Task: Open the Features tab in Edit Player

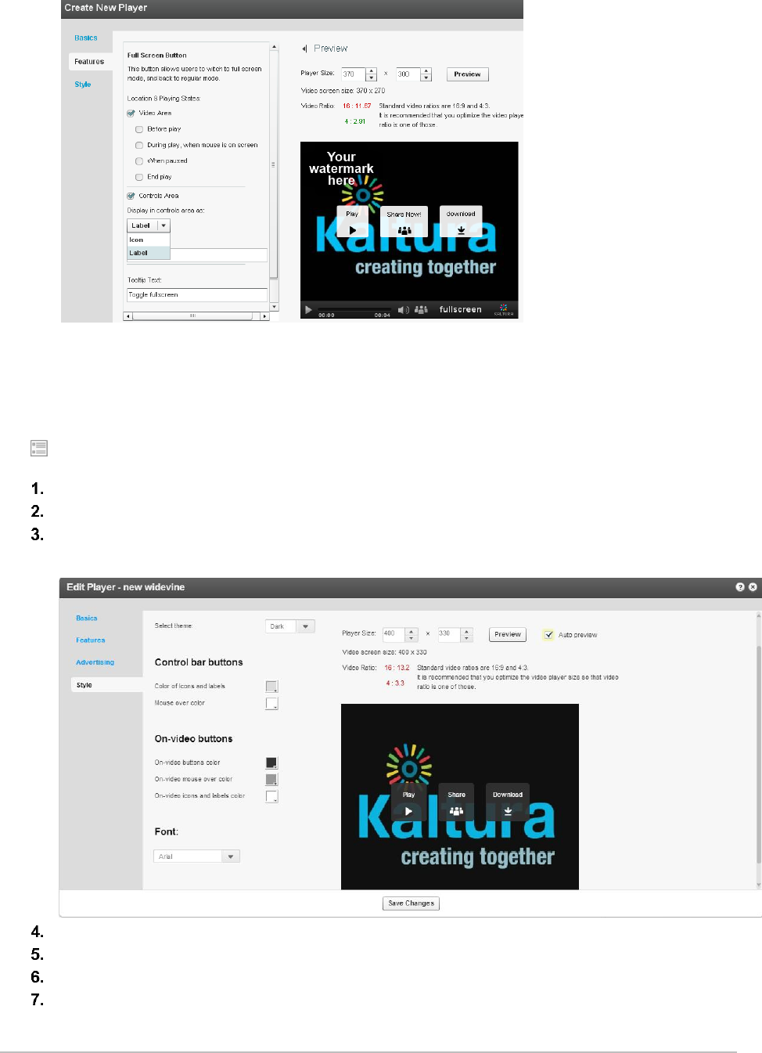Action: pos(91,640)
